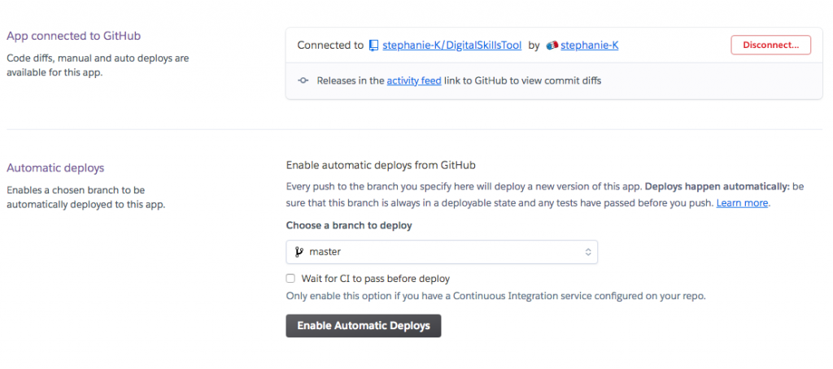The width and height of the screenshot is (833, 369).
Task: Click the 'Enable automatic deploys from GitHub' title
Action: pyautogui.click(x=381, y=165)
